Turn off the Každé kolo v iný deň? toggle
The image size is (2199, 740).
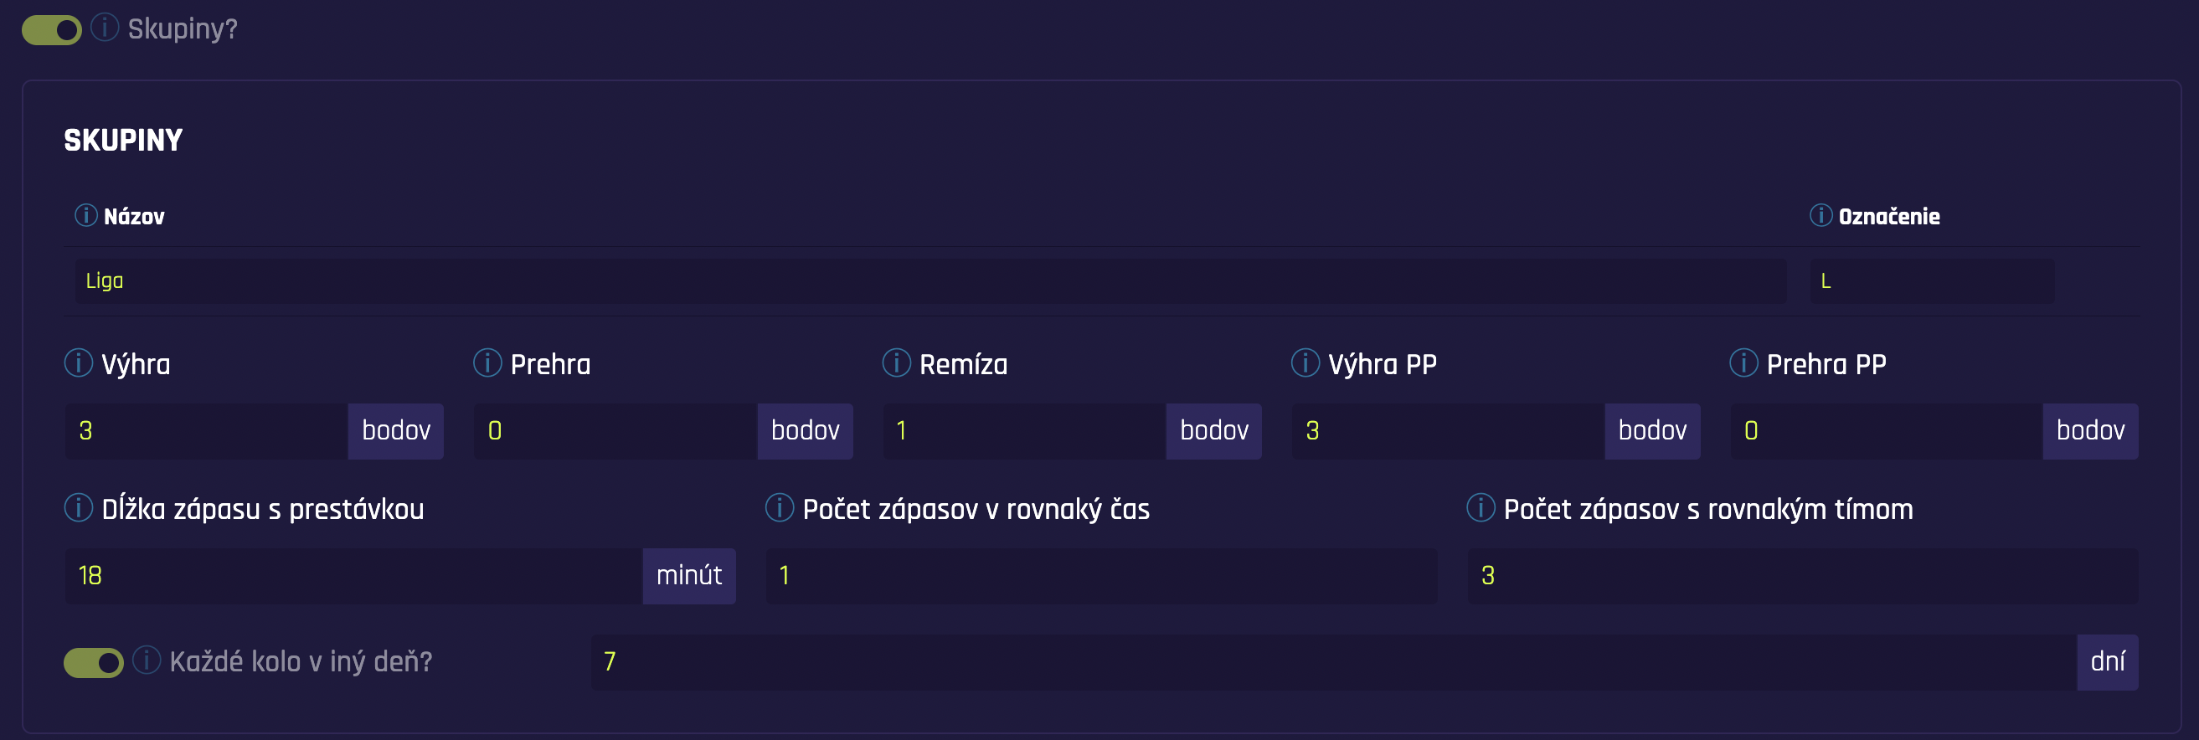93,662
